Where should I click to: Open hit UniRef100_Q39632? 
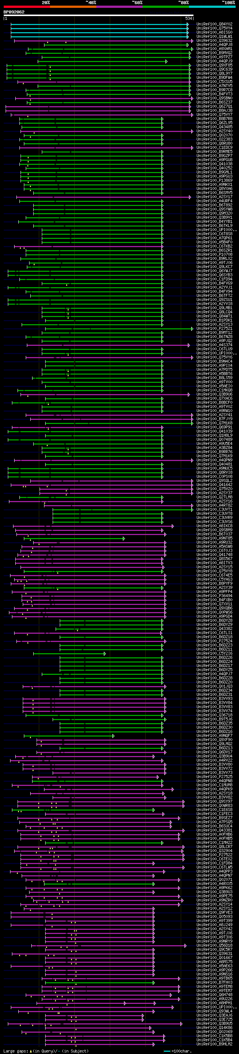(x=214, y=40)
